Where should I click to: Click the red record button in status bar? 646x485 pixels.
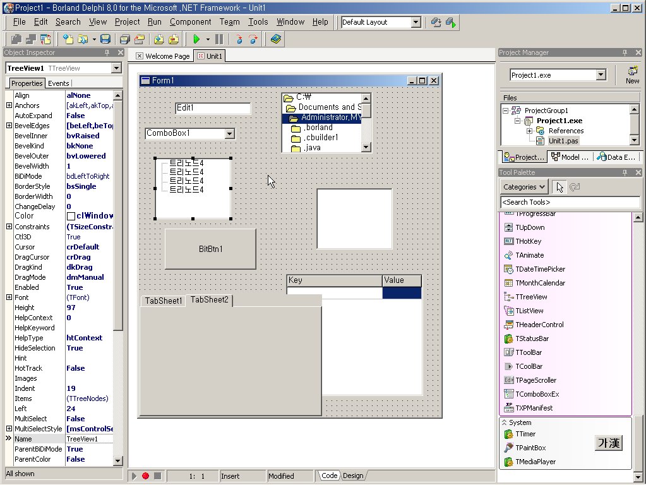(x=145, y=476)
